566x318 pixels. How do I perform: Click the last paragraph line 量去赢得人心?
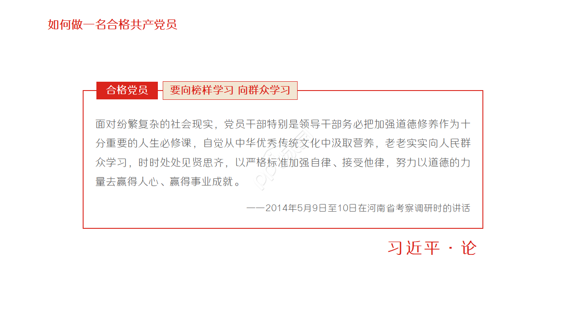[x=168, y=182]
